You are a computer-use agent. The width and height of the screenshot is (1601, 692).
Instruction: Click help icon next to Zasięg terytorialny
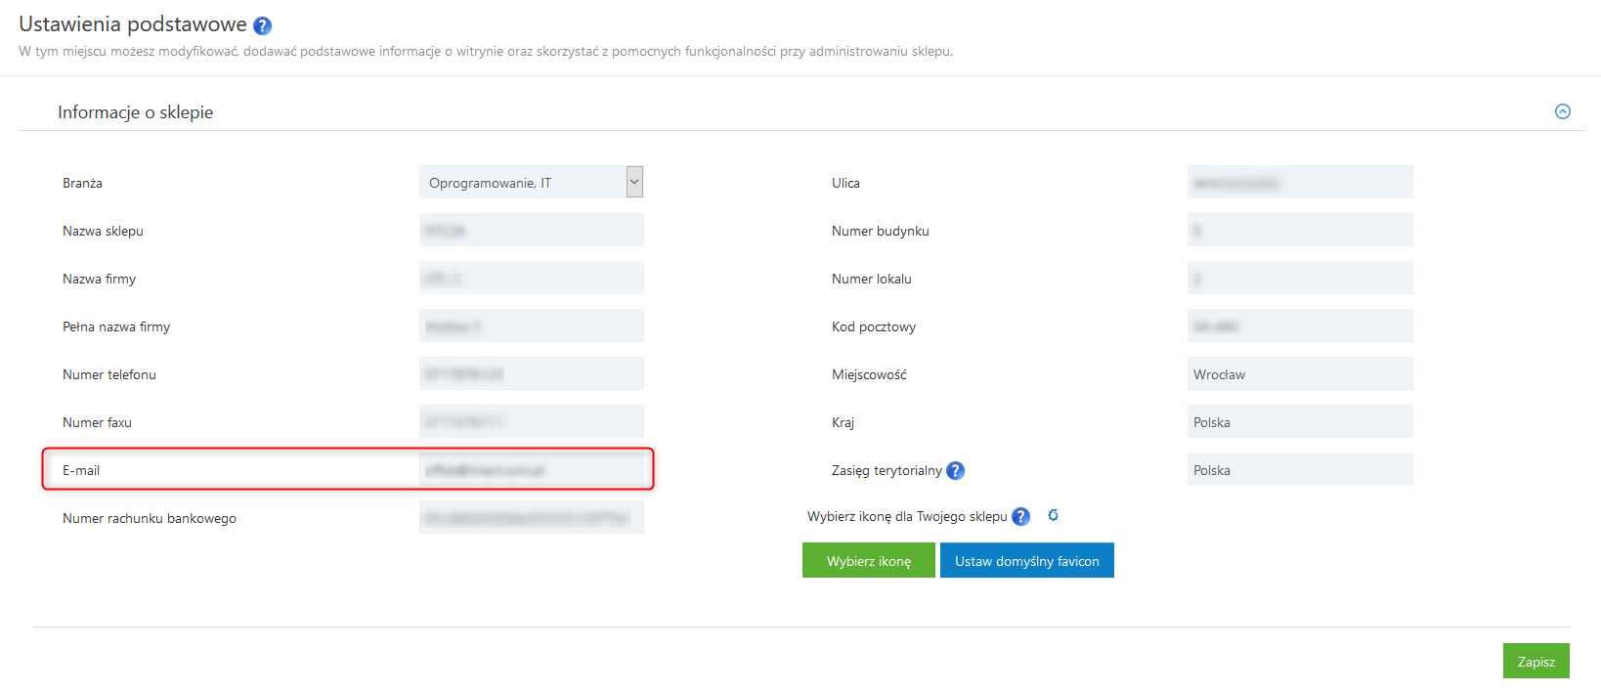(956, 471)
